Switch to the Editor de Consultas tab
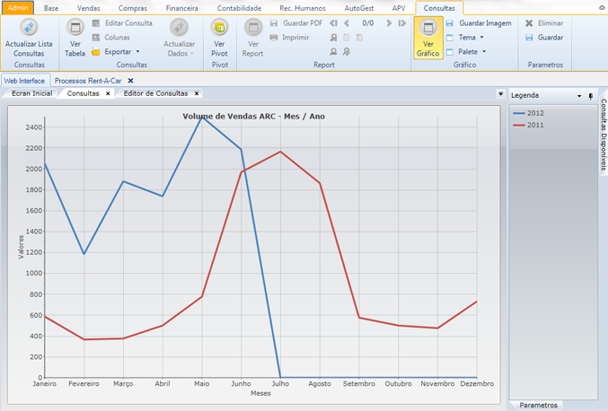 [155, 93]
